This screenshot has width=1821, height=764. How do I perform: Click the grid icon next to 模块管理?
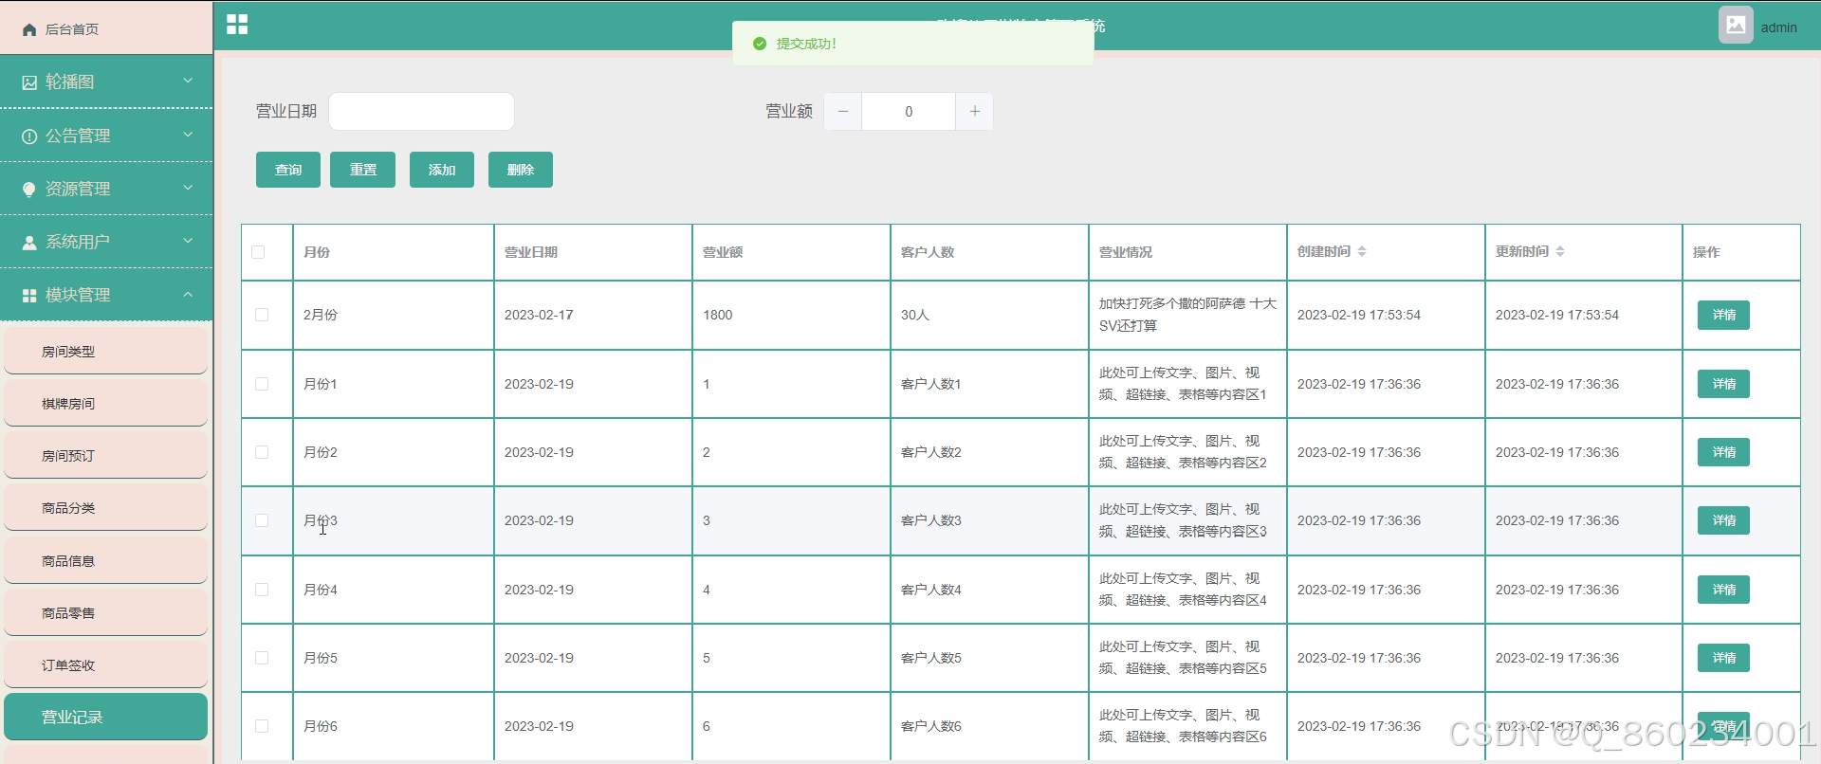[29, 296]
